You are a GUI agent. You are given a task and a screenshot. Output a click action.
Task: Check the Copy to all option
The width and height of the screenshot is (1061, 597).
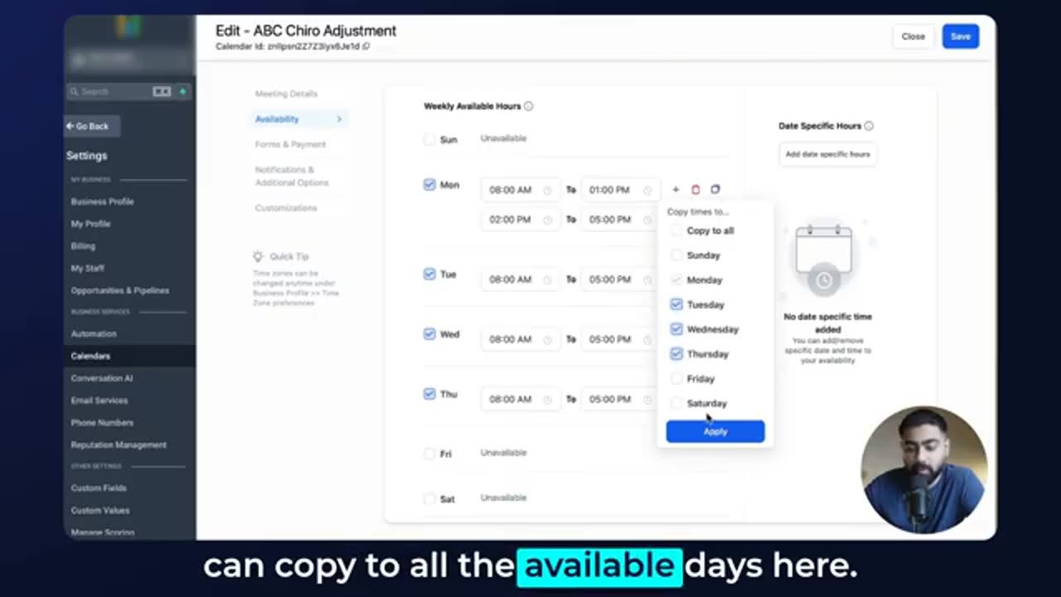pyautogui.click(x=676, y=231)
